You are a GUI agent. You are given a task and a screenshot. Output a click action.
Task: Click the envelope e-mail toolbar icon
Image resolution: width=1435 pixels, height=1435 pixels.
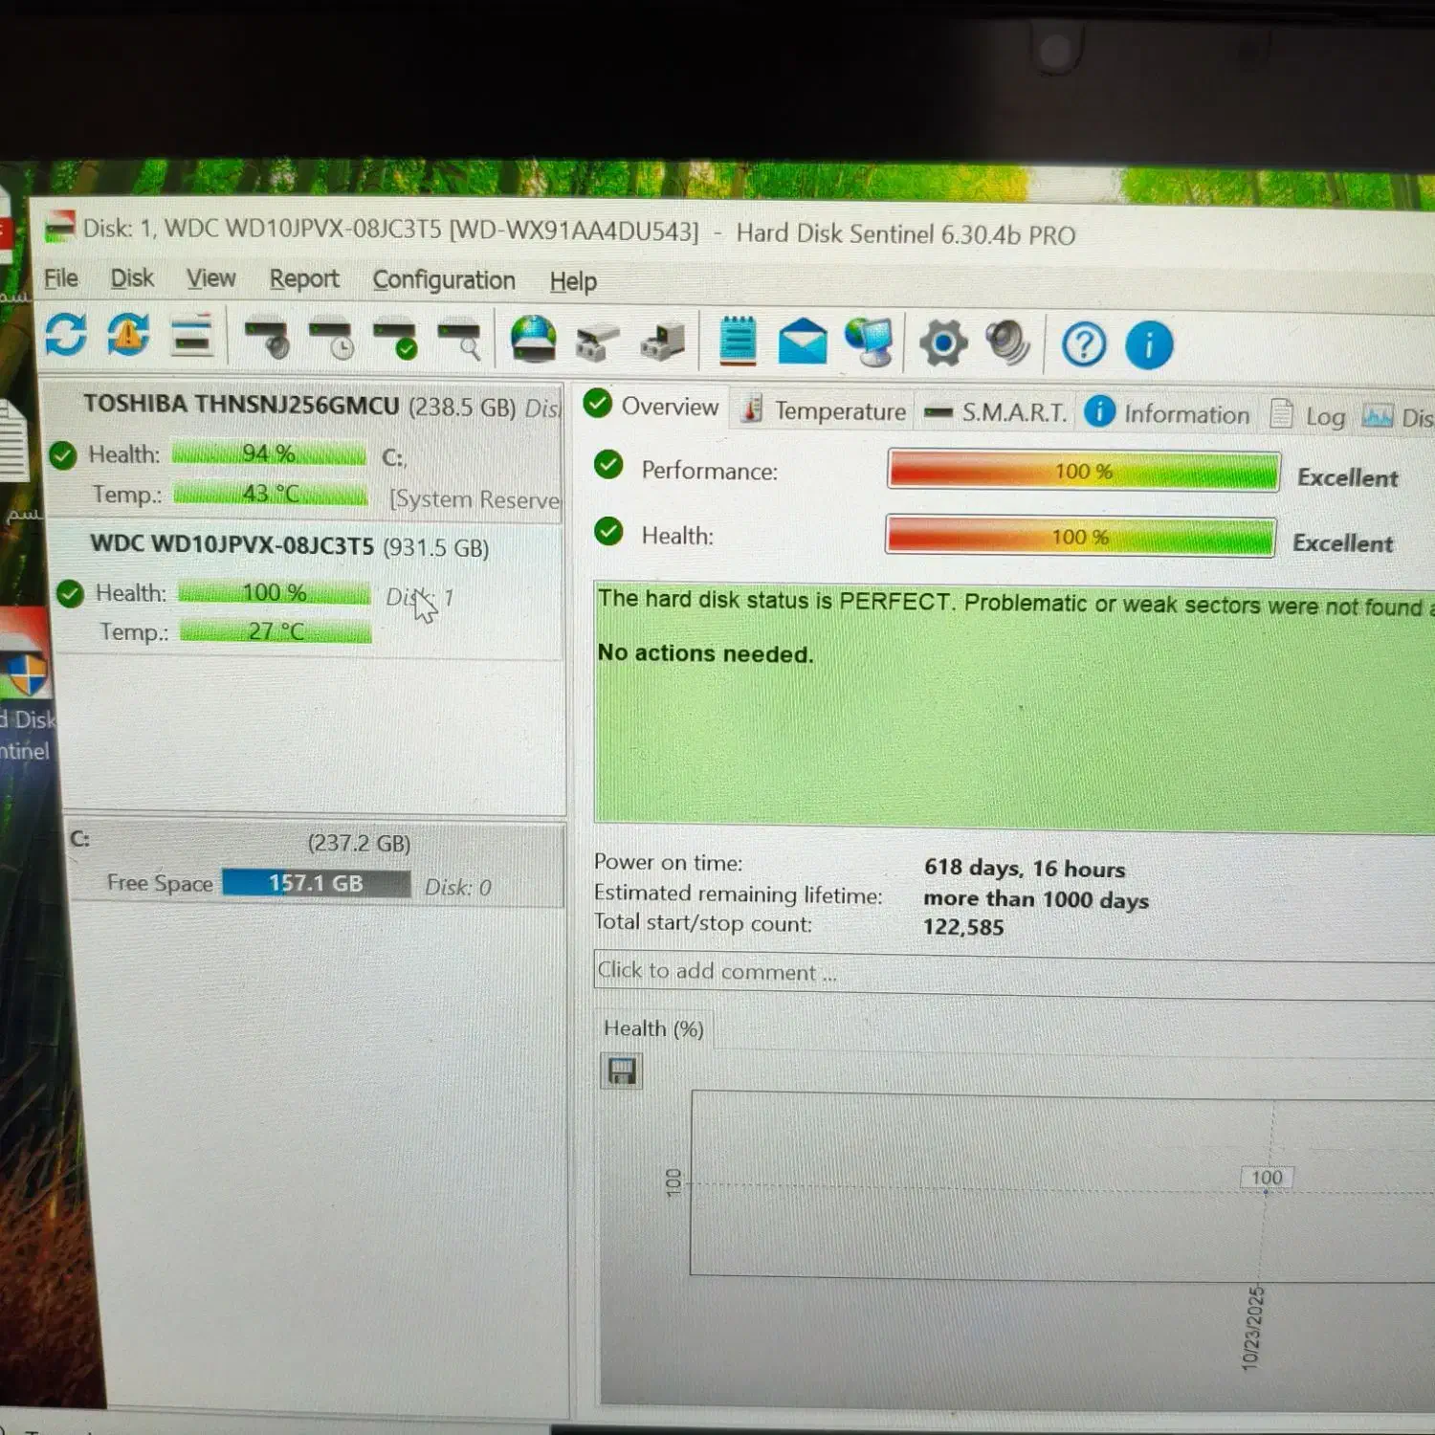click(802, 342)
